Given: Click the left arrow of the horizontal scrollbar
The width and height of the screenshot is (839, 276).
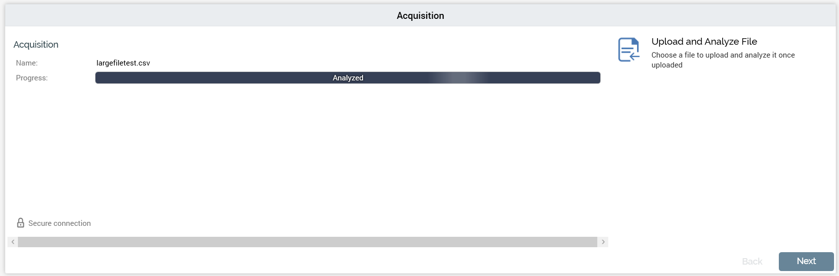Looking at the screenshot, I should (13, 242).
